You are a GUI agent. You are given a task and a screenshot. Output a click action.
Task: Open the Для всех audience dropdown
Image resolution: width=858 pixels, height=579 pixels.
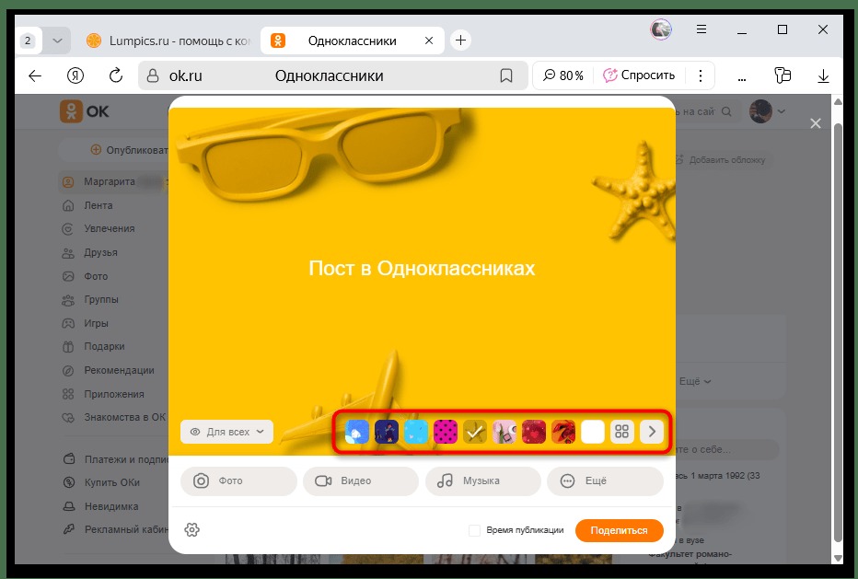[x=226, y=432]
